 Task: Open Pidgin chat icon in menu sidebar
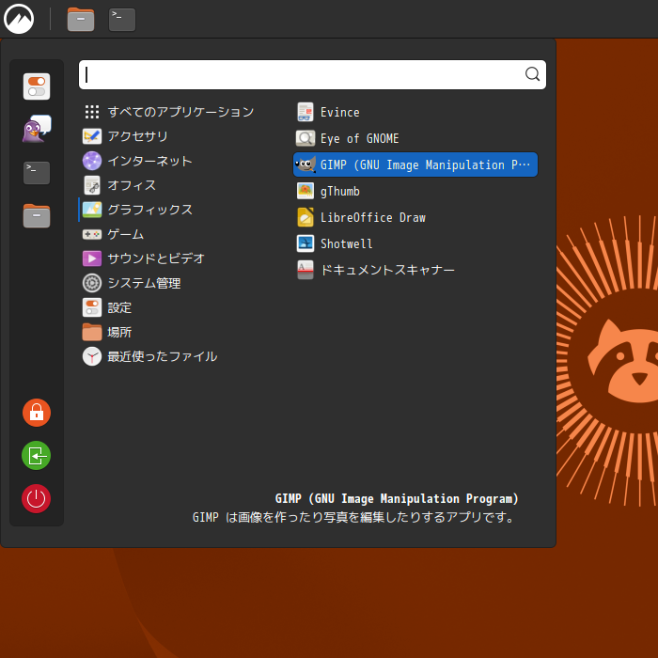point(37,129)
